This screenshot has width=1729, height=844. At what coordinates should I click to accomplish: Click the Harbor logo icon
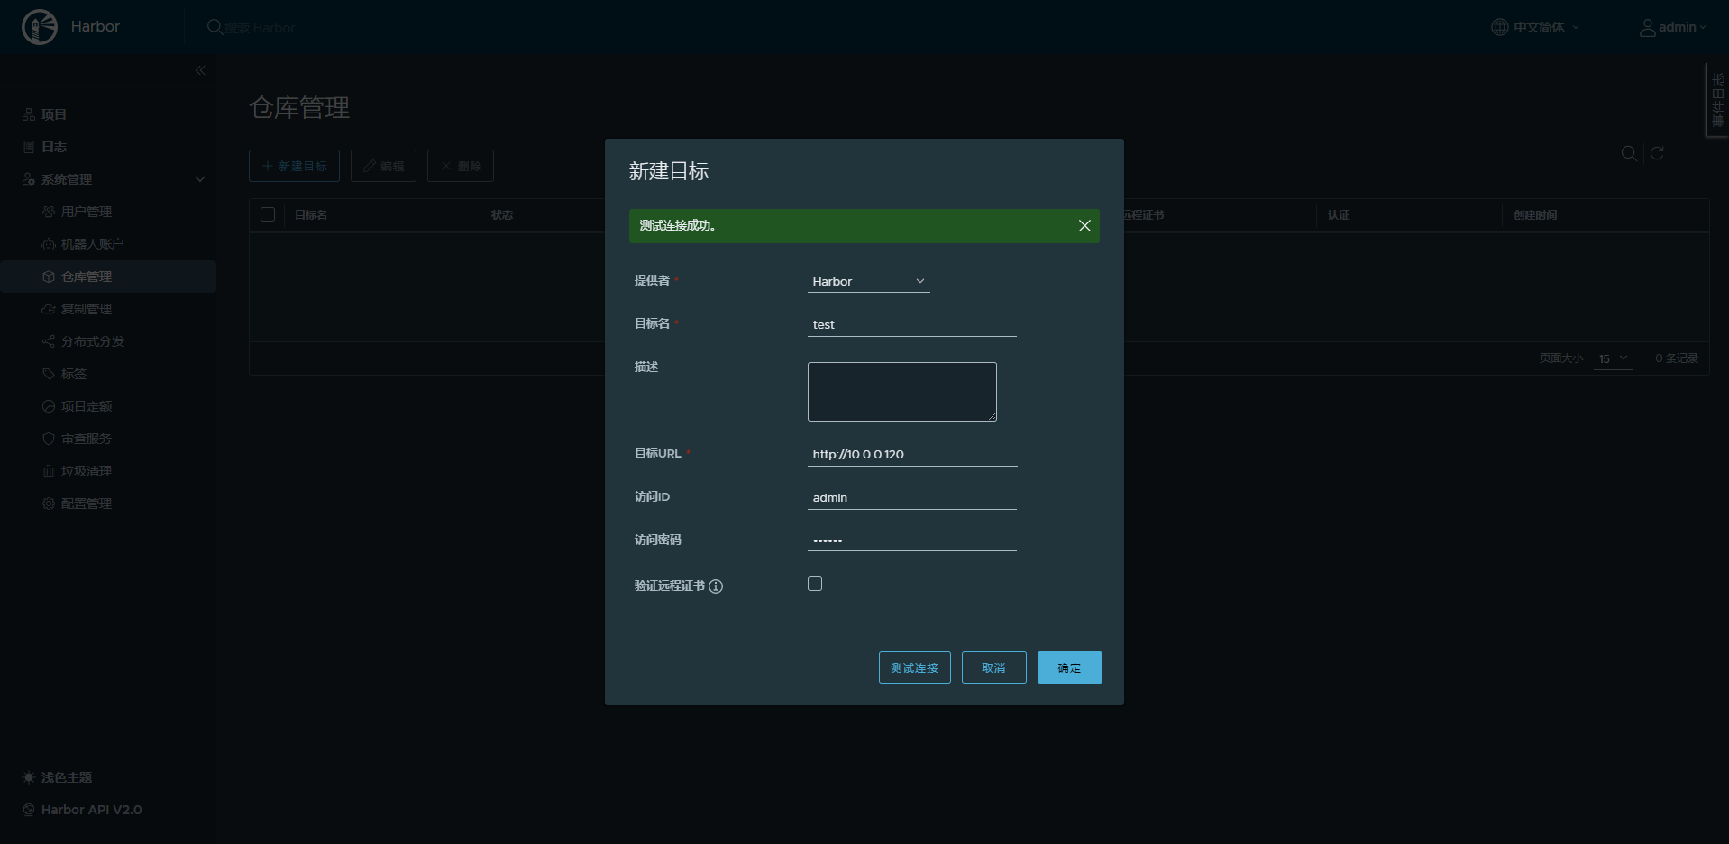40,27
